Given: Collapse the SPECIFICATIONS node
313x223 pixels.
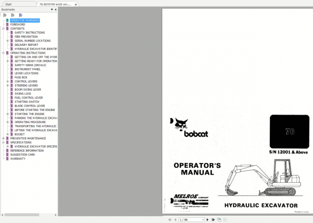Looking at the screenshot, I should pyautogui.click(x=3, y=142).
